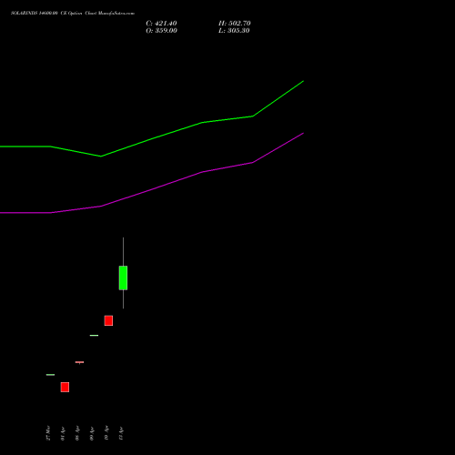Click the '08 Apr' date axis label
This screenshot has width=455, height=455.
[77, 433]
